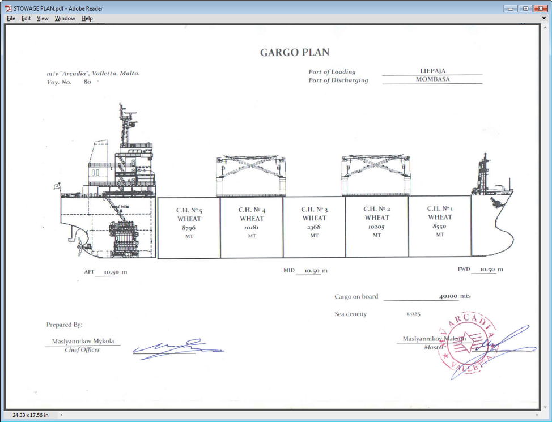This screenshot has width=552, height=422.
Task: Open the View menu
Action: (x=43, y=18)
